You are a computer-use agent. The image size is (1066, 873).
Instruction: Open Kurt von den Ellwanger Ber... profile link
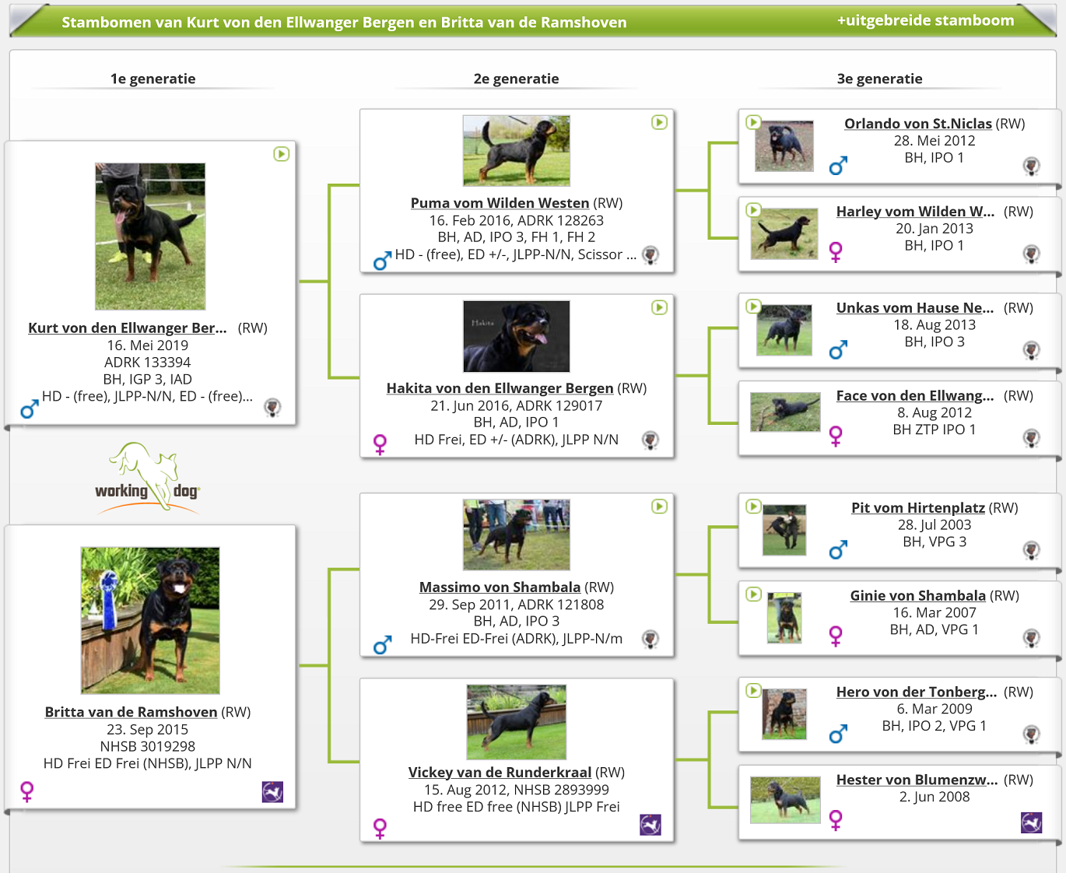(128, 328)
